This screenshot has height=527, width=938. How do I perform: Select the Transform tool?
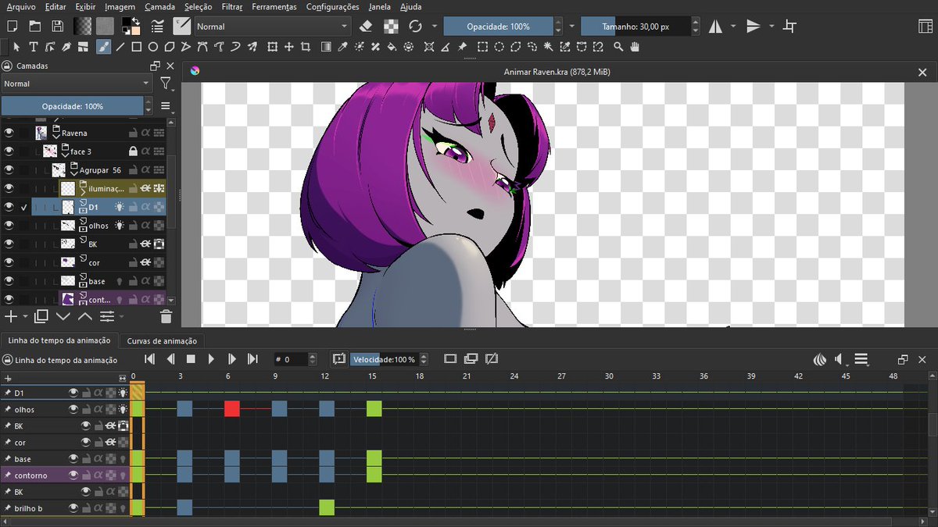pyautogui.click(x=272, y=47)
